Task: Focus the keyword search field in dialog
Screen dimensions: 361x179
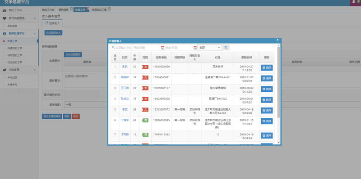Action: [121, 48]
